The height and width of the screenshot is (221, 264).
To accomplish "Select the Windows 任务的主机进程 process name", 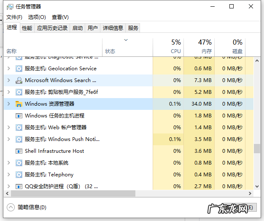I will [54, 116].
